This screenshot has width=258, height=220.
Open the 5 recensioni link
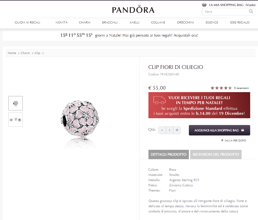tap(242, 88)
